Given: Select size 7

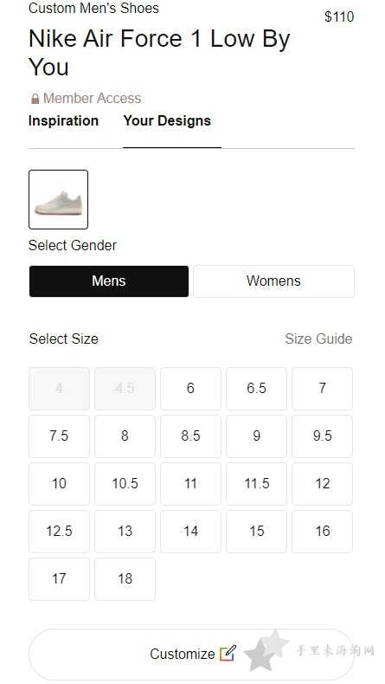Looking at the screenshot, I should pos(322,388).
